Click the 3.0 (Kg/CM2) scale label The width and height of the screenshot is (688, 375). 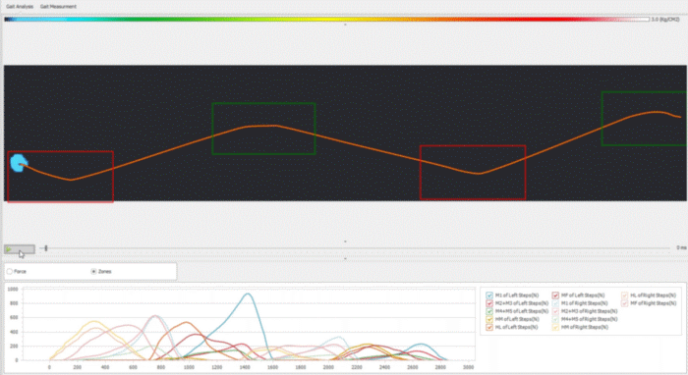coord(665,20)
